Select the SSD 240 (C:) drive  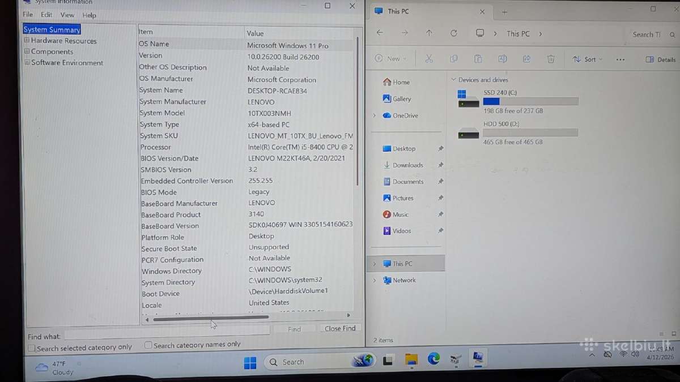click(518, 101)
